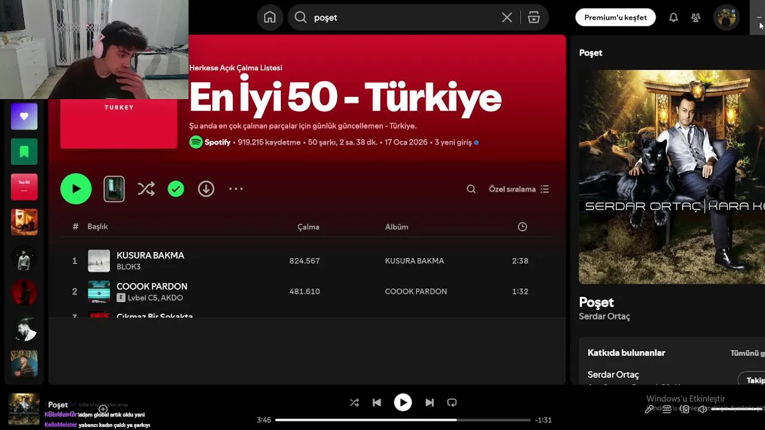
Task: Click the Albüm column header
Action: pos(396,227)
